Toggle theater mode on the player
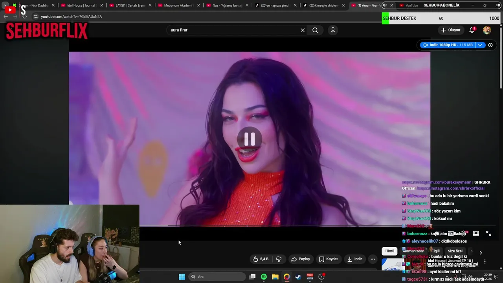The image size is (503, 283). 476,233
